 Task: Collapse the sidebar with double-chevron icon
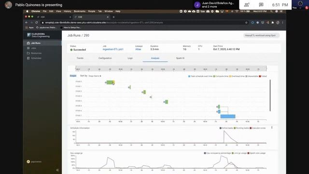pyautogui.click(x=57, y=170)
